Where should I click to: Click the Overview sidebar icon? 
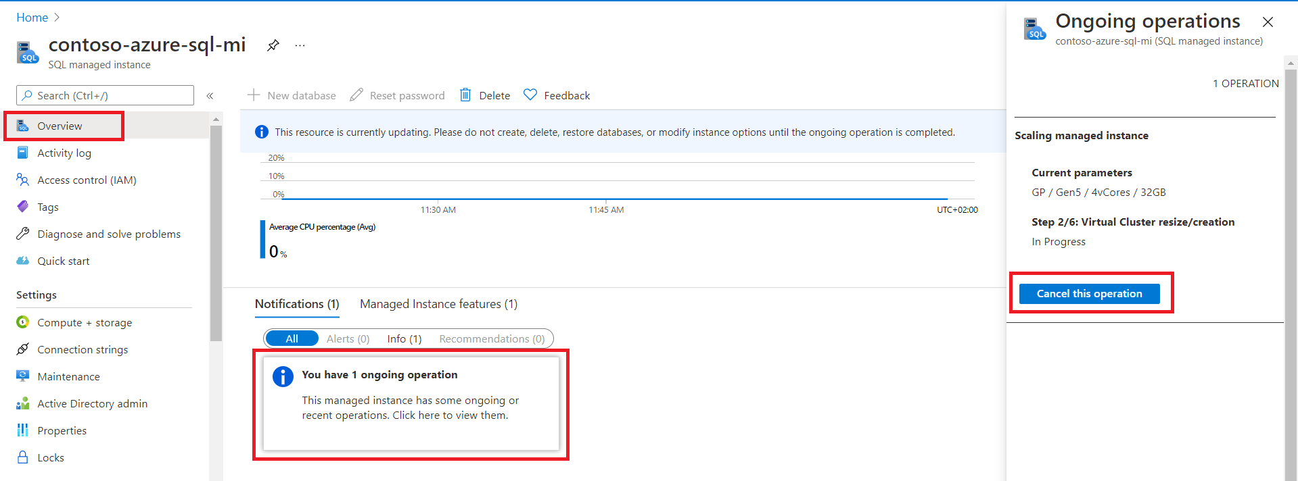[x=22, y=126]
